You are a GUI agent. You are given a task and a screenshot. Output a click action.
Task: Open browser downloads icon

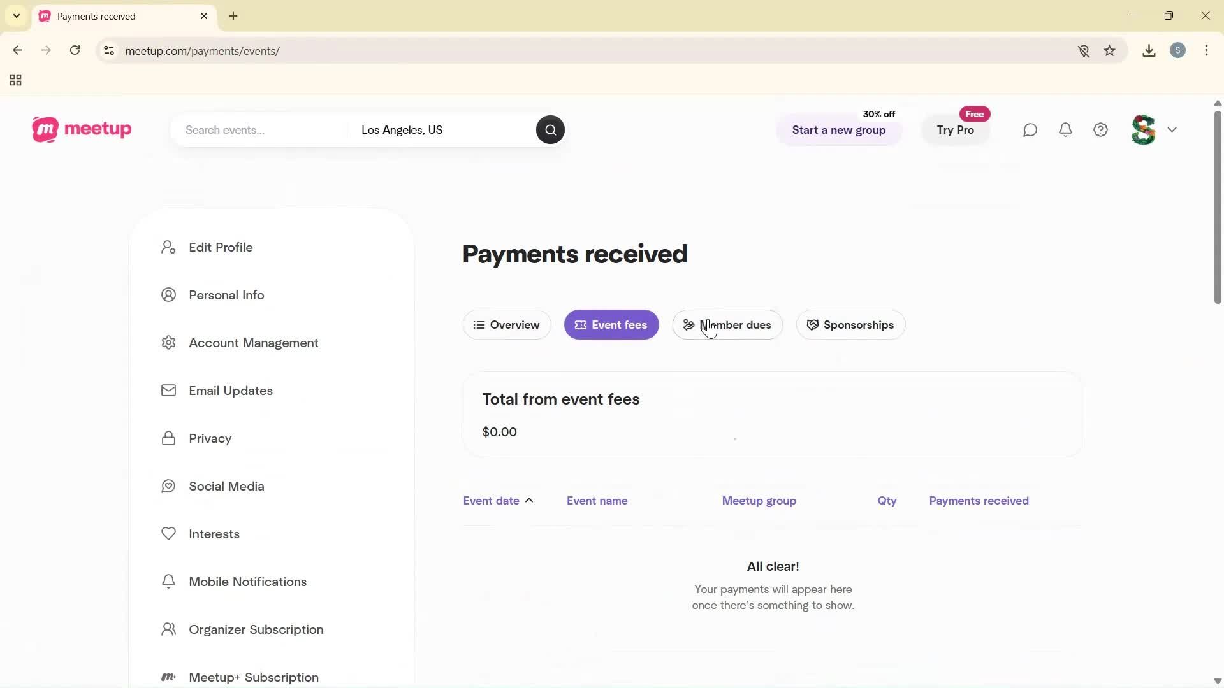(1149, 51)
